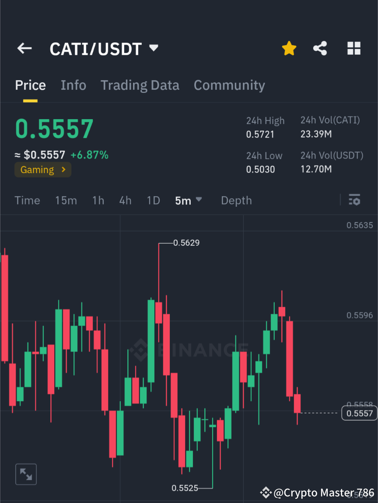Open the Community tab
The image size is (378, 503).
coord(229,85)
